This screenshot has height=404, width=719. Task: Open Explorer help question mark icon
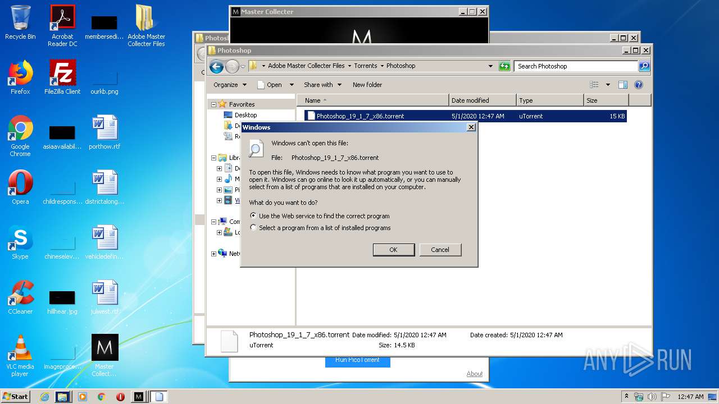(638, 85)
